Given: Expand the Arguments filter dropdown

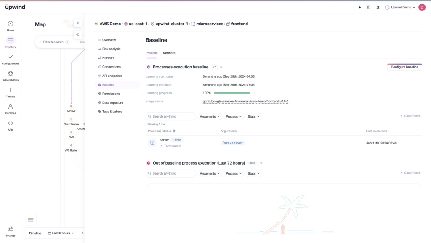Looking at the screenshot, I should (x=210, y=116).
